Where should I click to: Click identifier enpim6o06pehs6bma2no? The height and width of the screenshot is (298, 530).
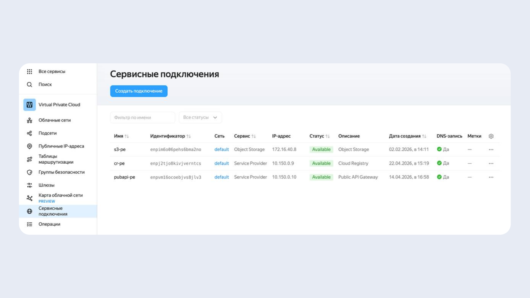pyautogui.click(x=176, y=150)
